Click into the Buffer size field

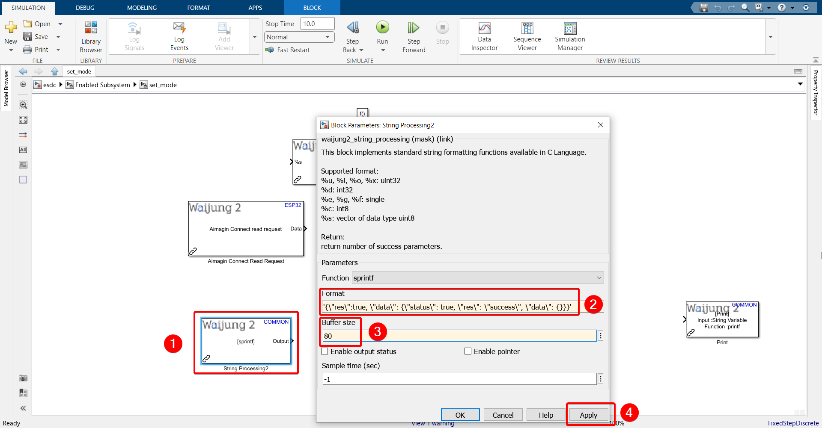click(x=459, y=336)
